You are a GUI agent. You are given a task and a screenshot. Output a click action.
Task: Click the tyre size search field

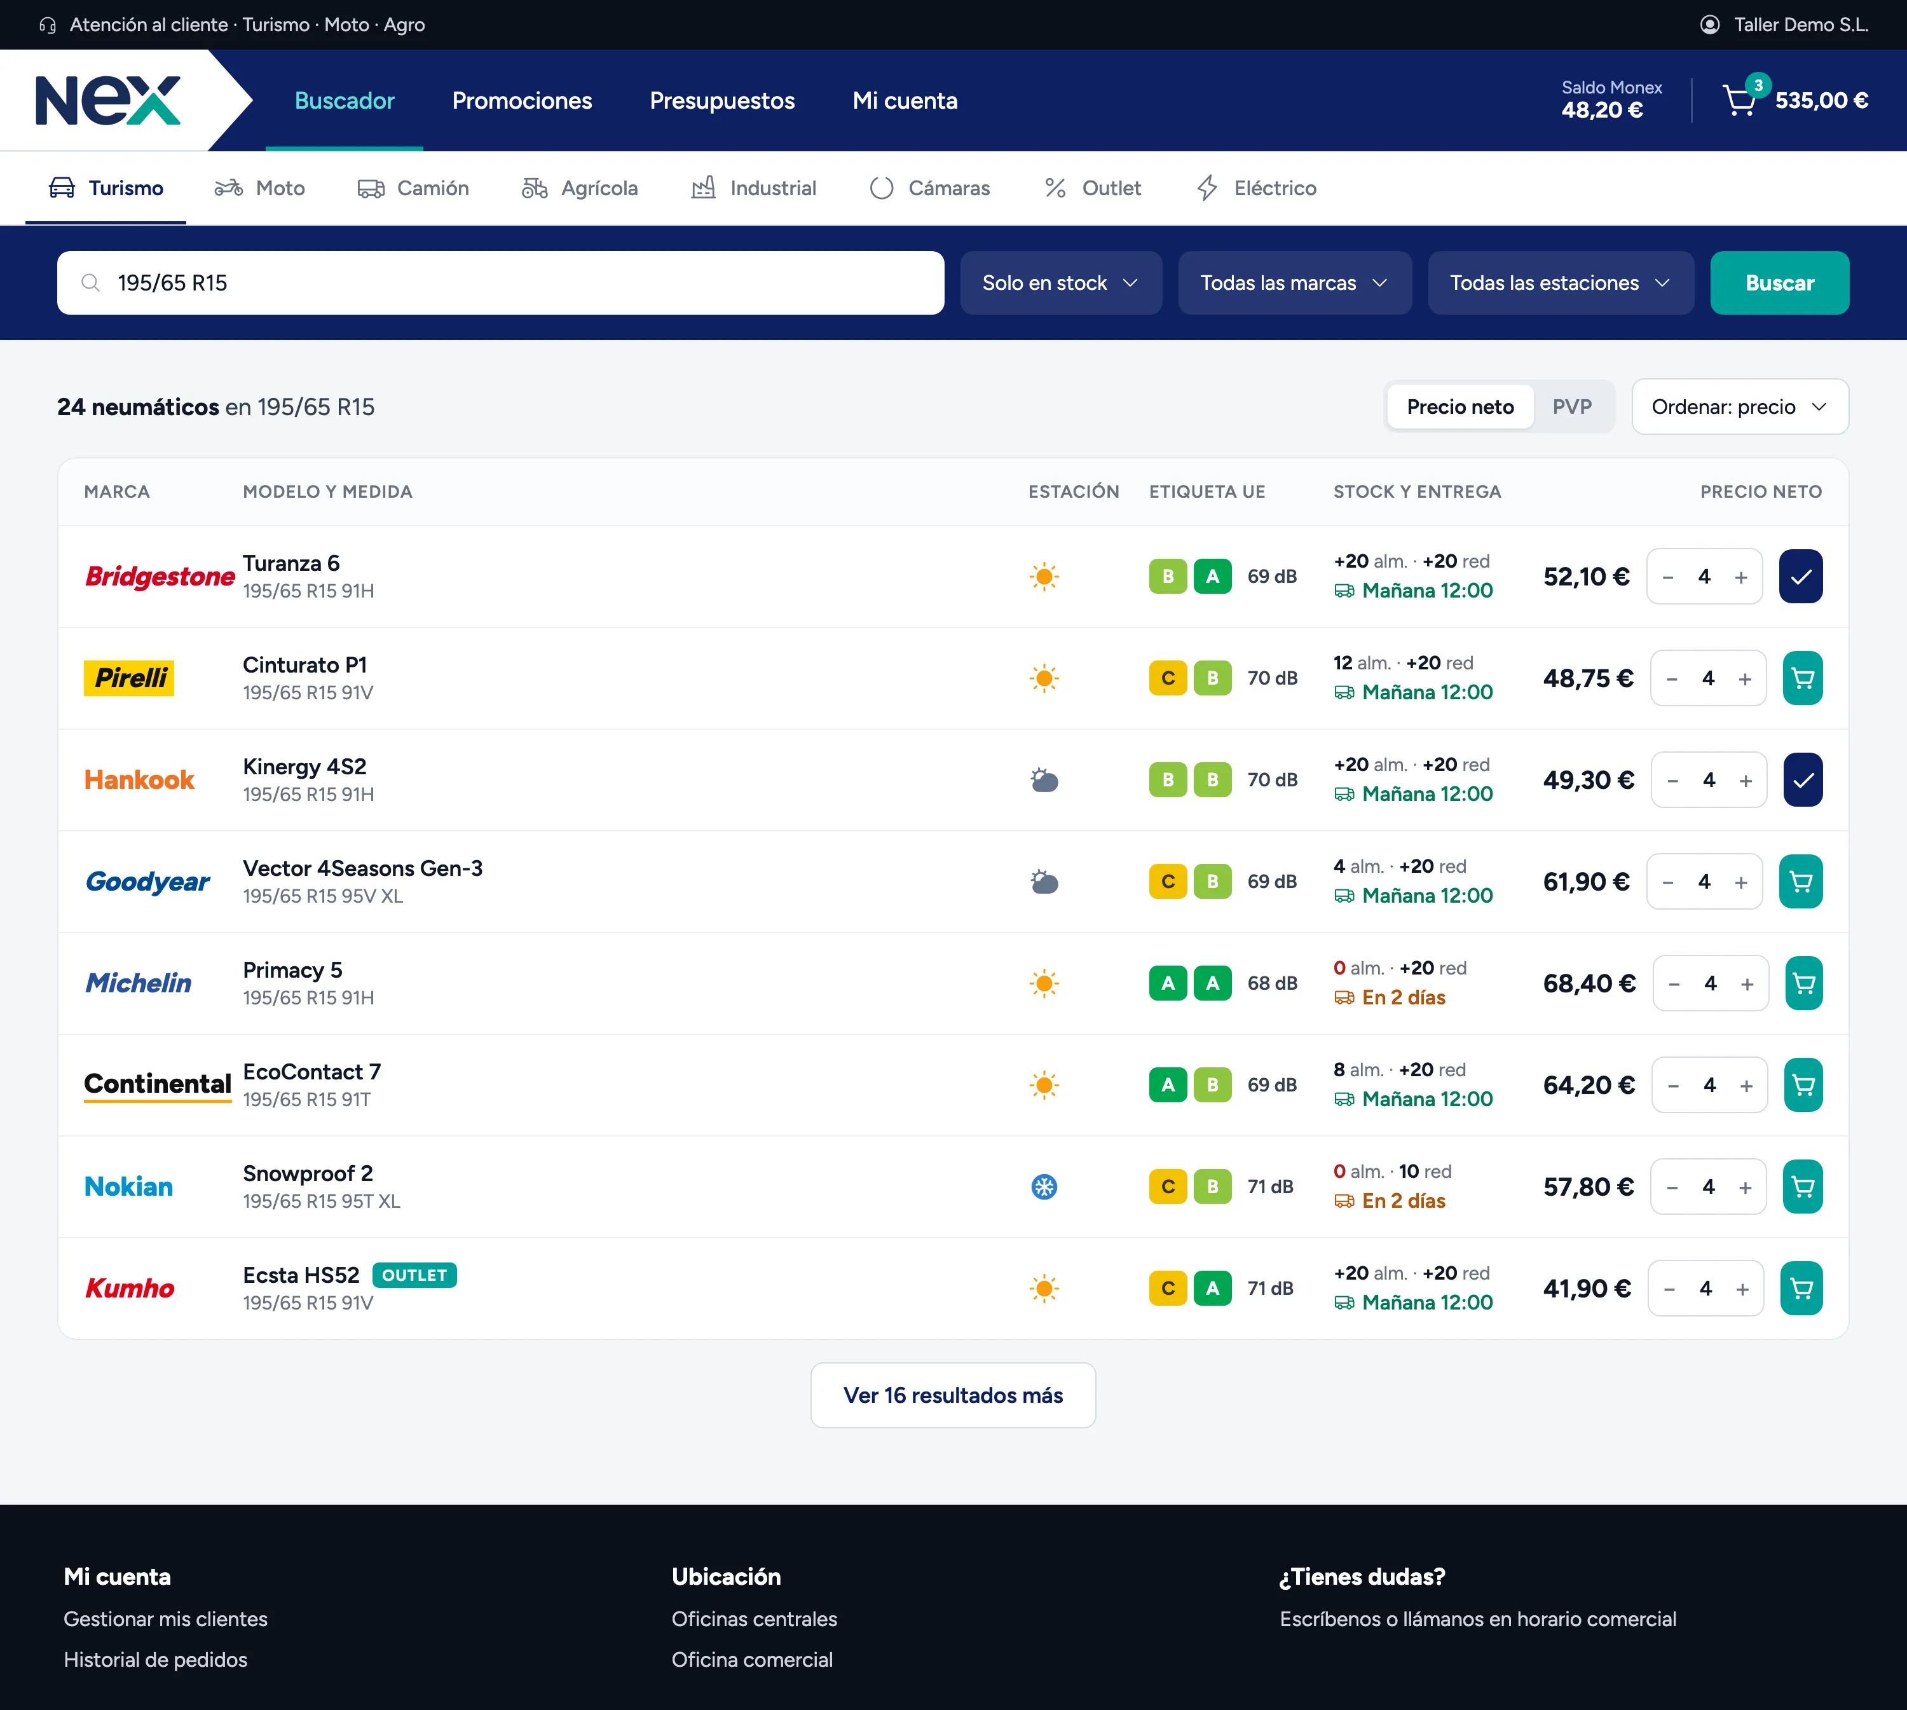pyautogui.click(x=501, y=283)
